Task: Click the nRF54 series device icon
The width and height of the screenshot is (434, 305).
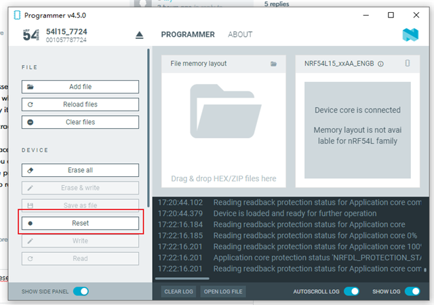Action: (x=31, y=35)
